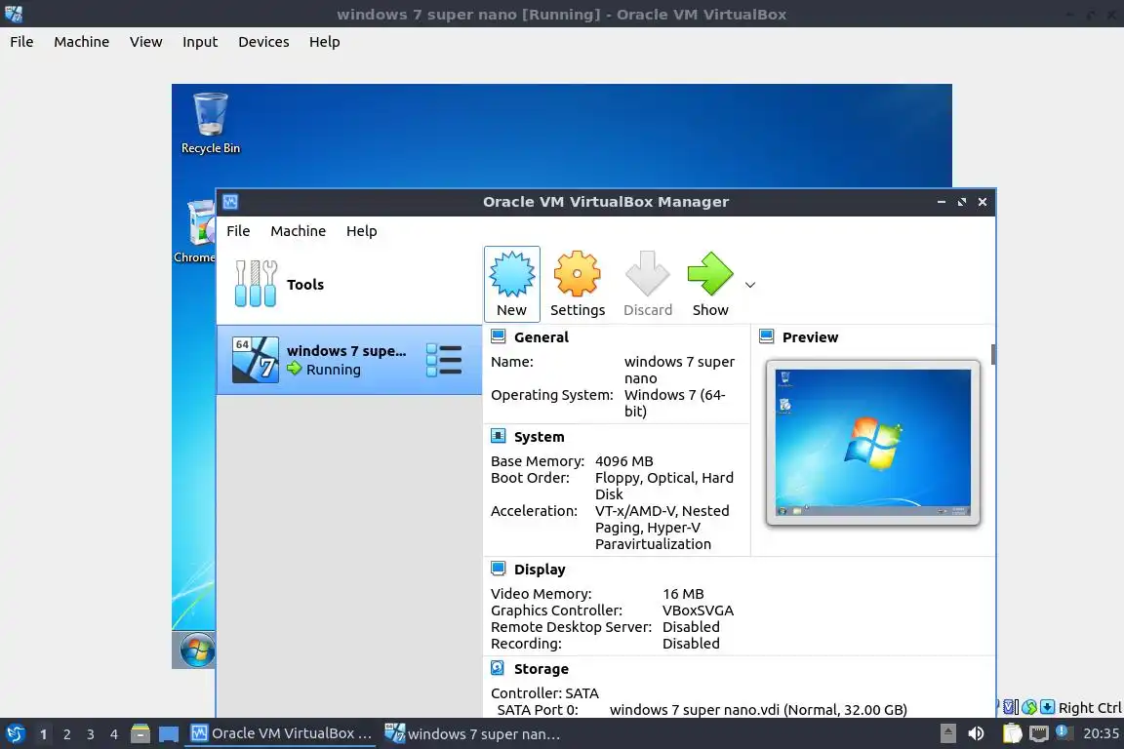Click the System section chip icon
Viewport: 1124px width, 749px height.
point(499,436)
